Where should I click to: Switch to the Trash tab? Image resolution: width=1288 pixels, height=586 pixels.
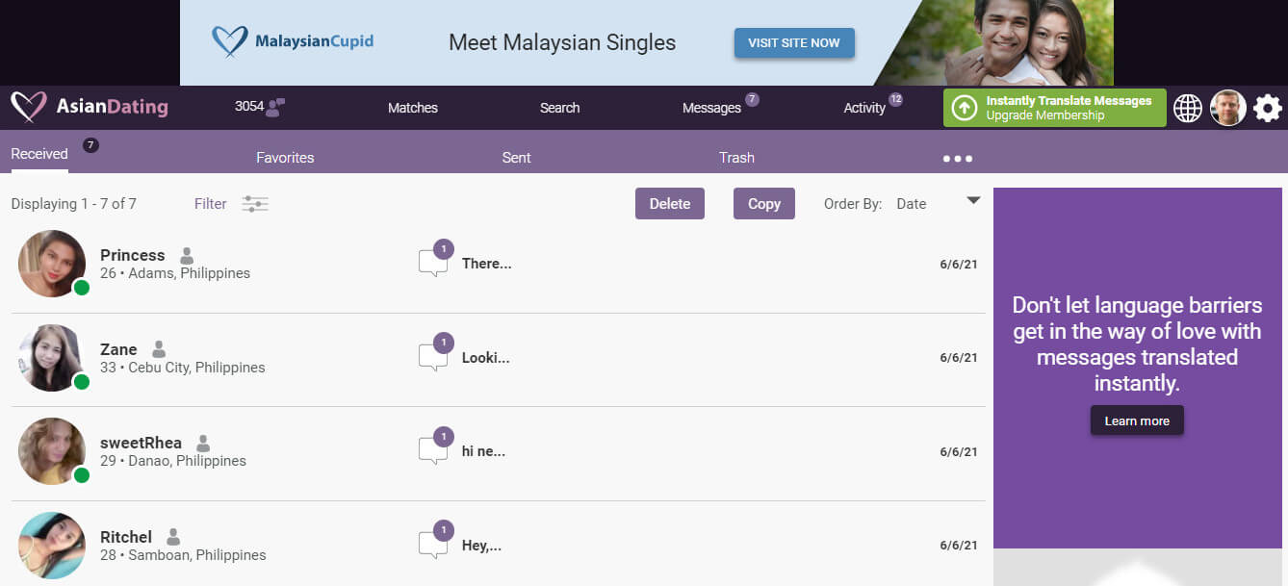pos(736,158)
